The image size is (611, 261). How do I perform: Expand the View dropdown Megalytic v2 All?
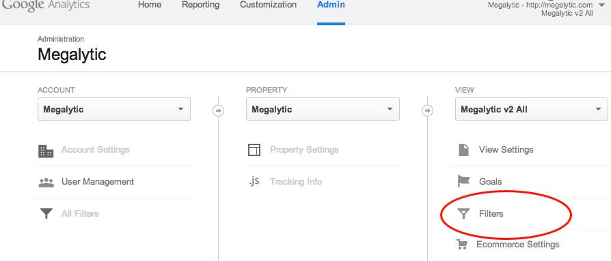point(532,109)
